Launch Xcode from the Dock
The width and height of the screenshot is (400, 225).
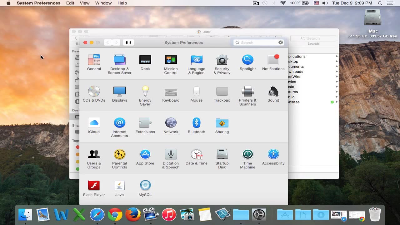point(223,215)
